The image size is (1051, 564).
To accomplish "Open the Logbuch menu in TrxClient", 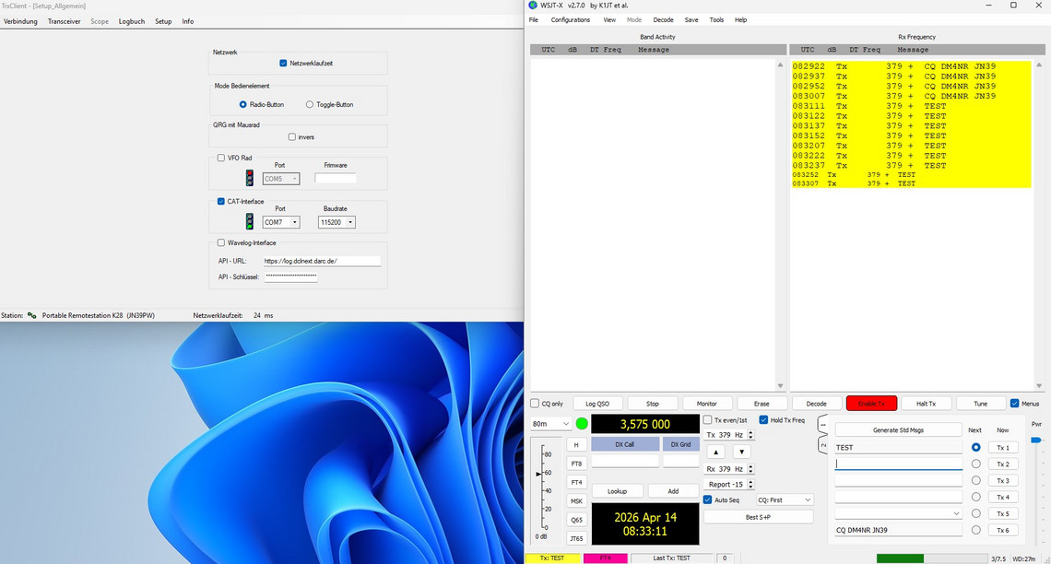I will coord(132,21).
